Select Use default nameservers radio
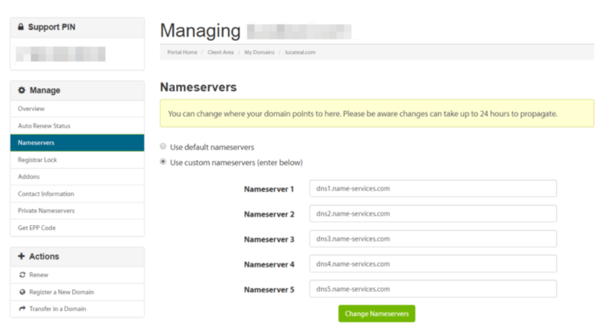 pos(163,146)
